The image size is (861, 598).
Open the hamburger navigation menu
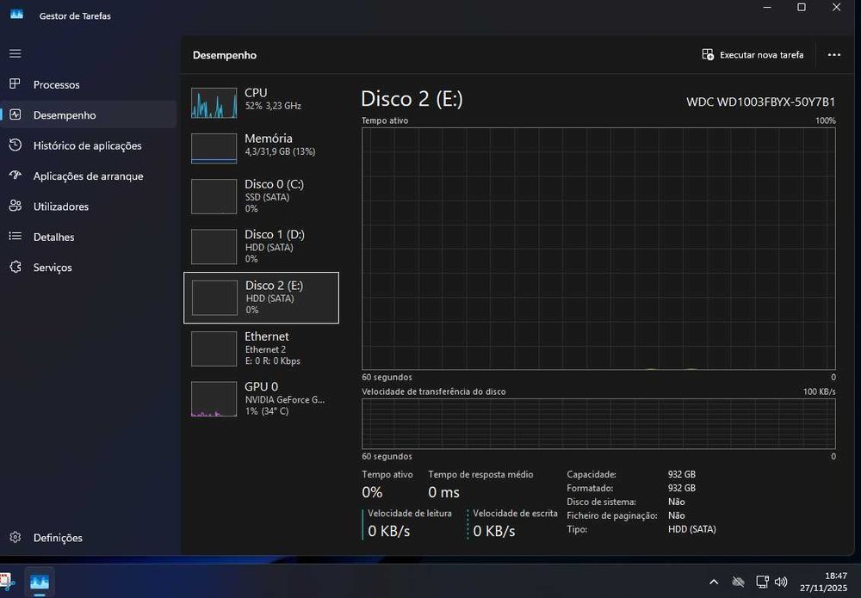point(15,53)
